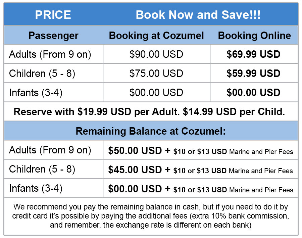This screenshot has width=302, height=238.
Task: Click the $69.99 USD online adult price
Action: [x=253, y=54]
